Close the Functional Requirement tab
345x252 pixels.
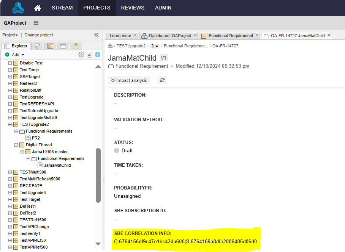point(257,35)
